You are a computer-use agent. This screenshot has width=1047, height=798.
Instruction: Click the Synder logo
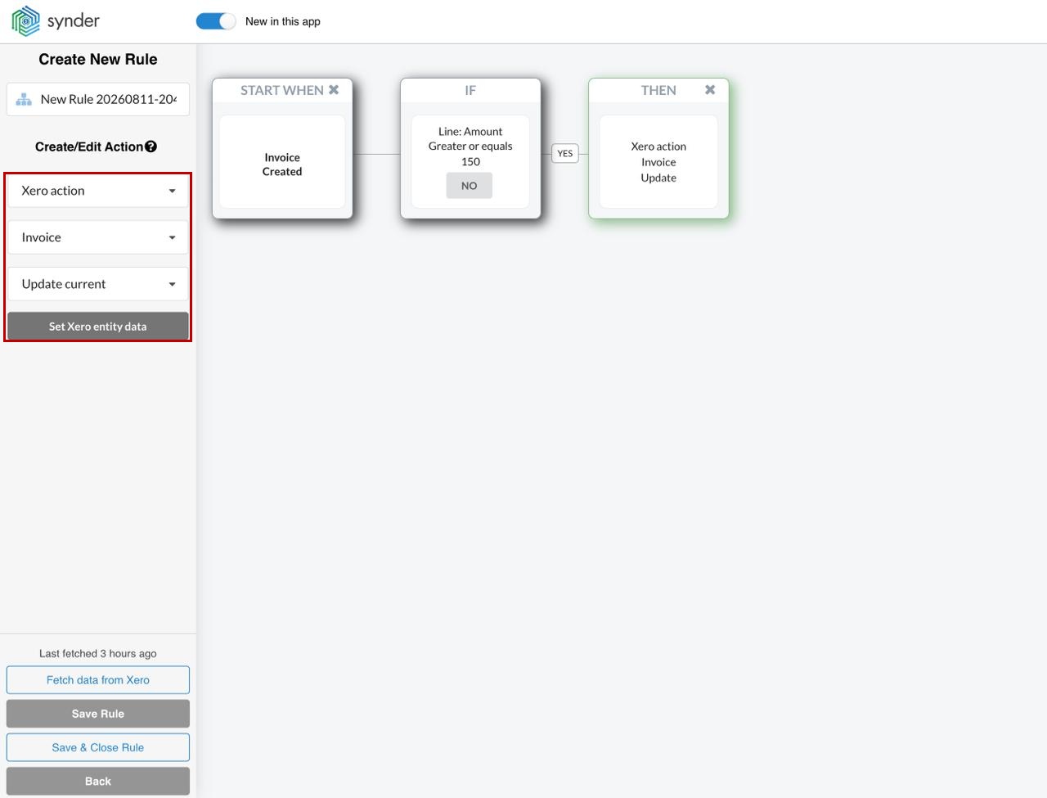tap(56, 21)
